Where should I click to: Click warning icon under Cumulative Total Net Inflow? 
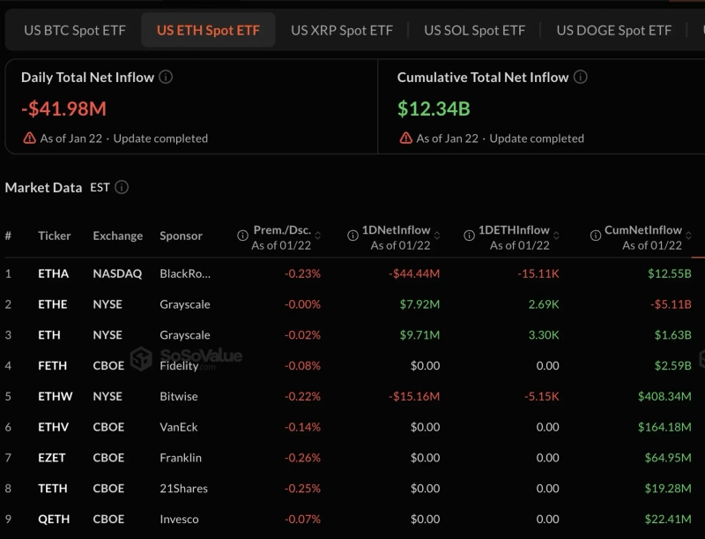(405, 138)
